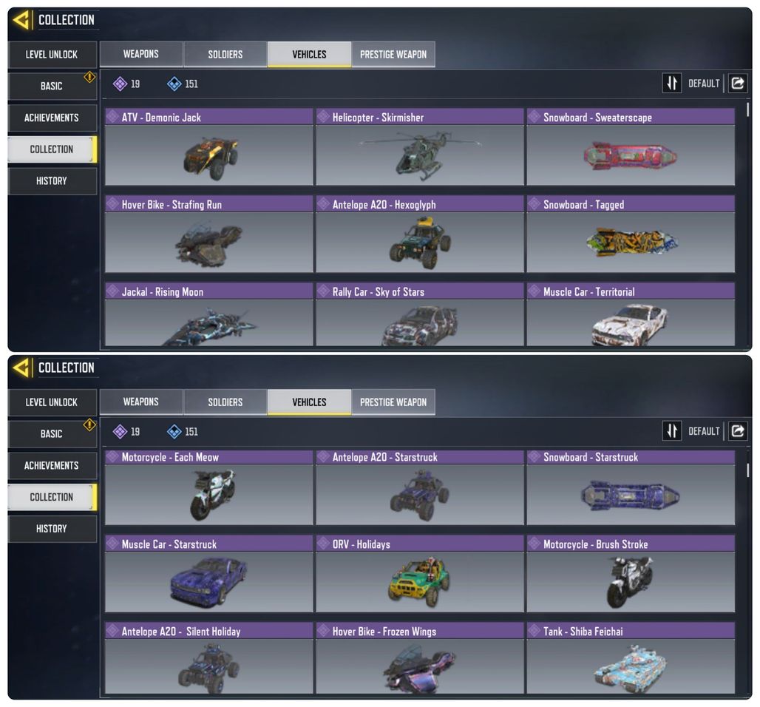Image resolution: width=760 pixels, height=707 pixels.
Task: Click the yellow back arrow in top panel
Action: click(x=21, y=20)
